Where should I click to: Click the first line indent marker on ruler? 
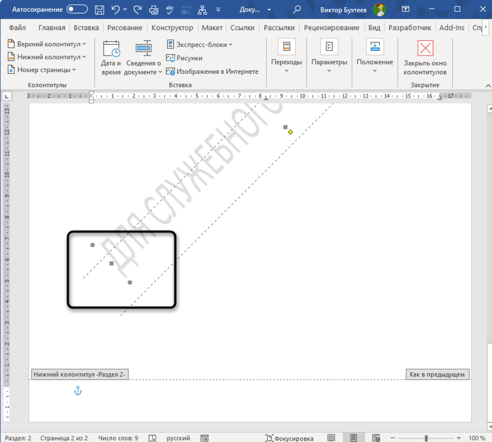tap(91, 94)
